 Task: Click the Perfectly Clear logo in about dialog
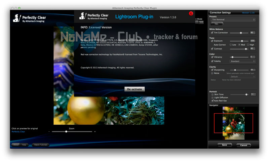(94, 16)
